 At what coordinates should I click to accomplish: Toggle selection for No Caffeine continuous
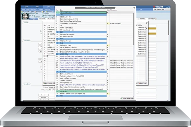pos(107,37)
